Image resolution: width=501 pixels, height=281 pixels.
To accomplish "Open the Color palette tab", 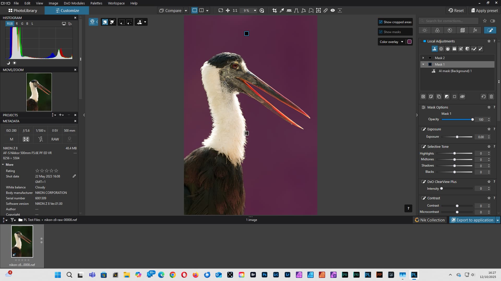I will click(437, 30).
